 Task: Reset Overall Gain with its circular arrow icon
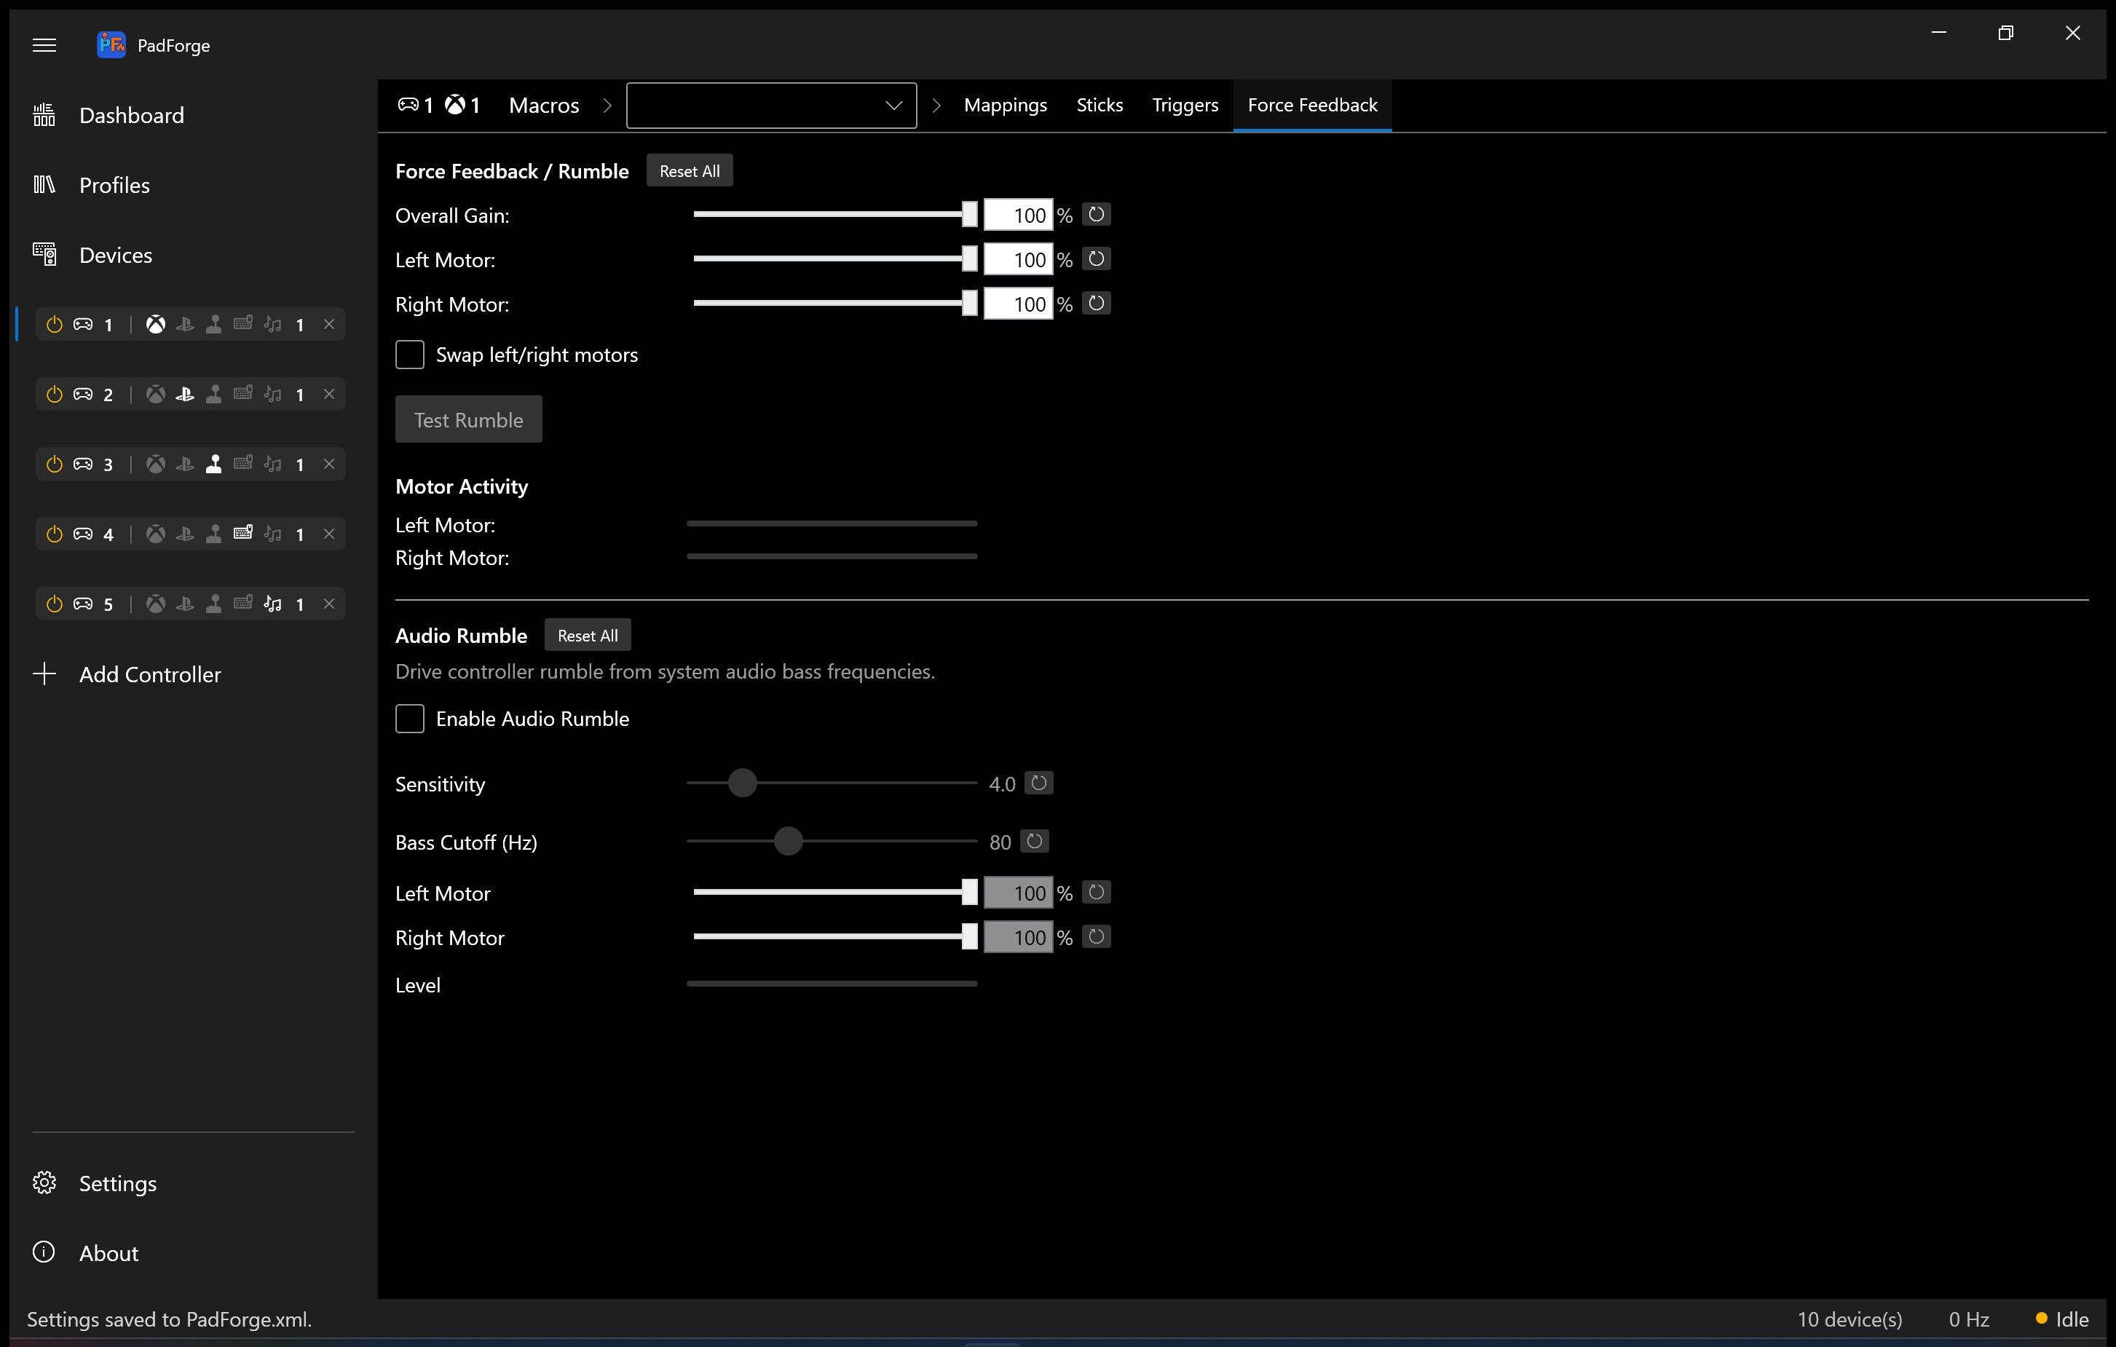point(1096,214)
